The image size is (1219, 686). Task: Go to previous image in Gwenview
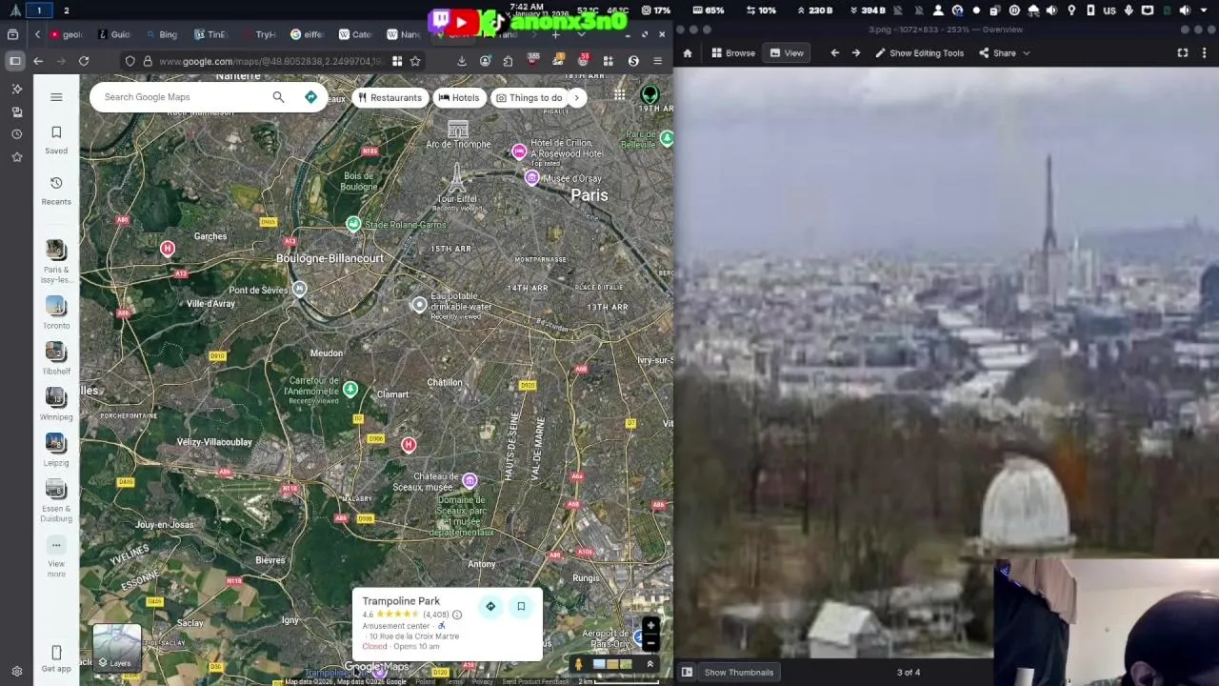point(834,53)
